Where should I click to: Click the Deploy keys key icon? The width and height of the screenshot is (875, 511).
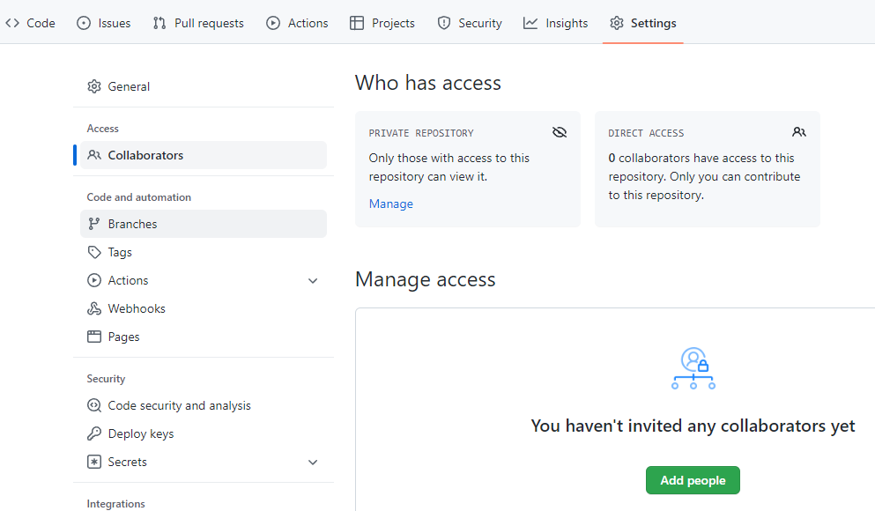[94, 433]
